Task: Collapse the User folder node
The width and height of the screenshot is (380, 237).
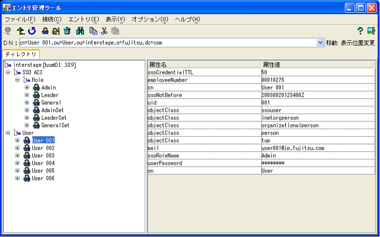Action: click(x=8, y=133)
